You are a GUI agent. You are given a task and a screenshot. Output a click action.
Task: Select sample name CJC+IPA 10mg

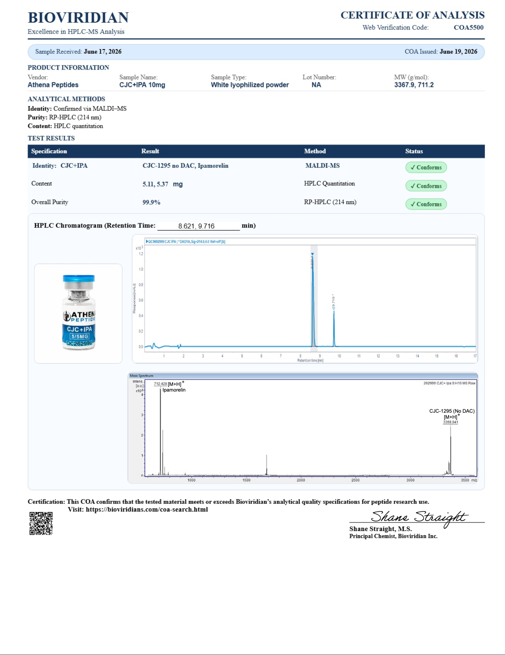(142, 85)
